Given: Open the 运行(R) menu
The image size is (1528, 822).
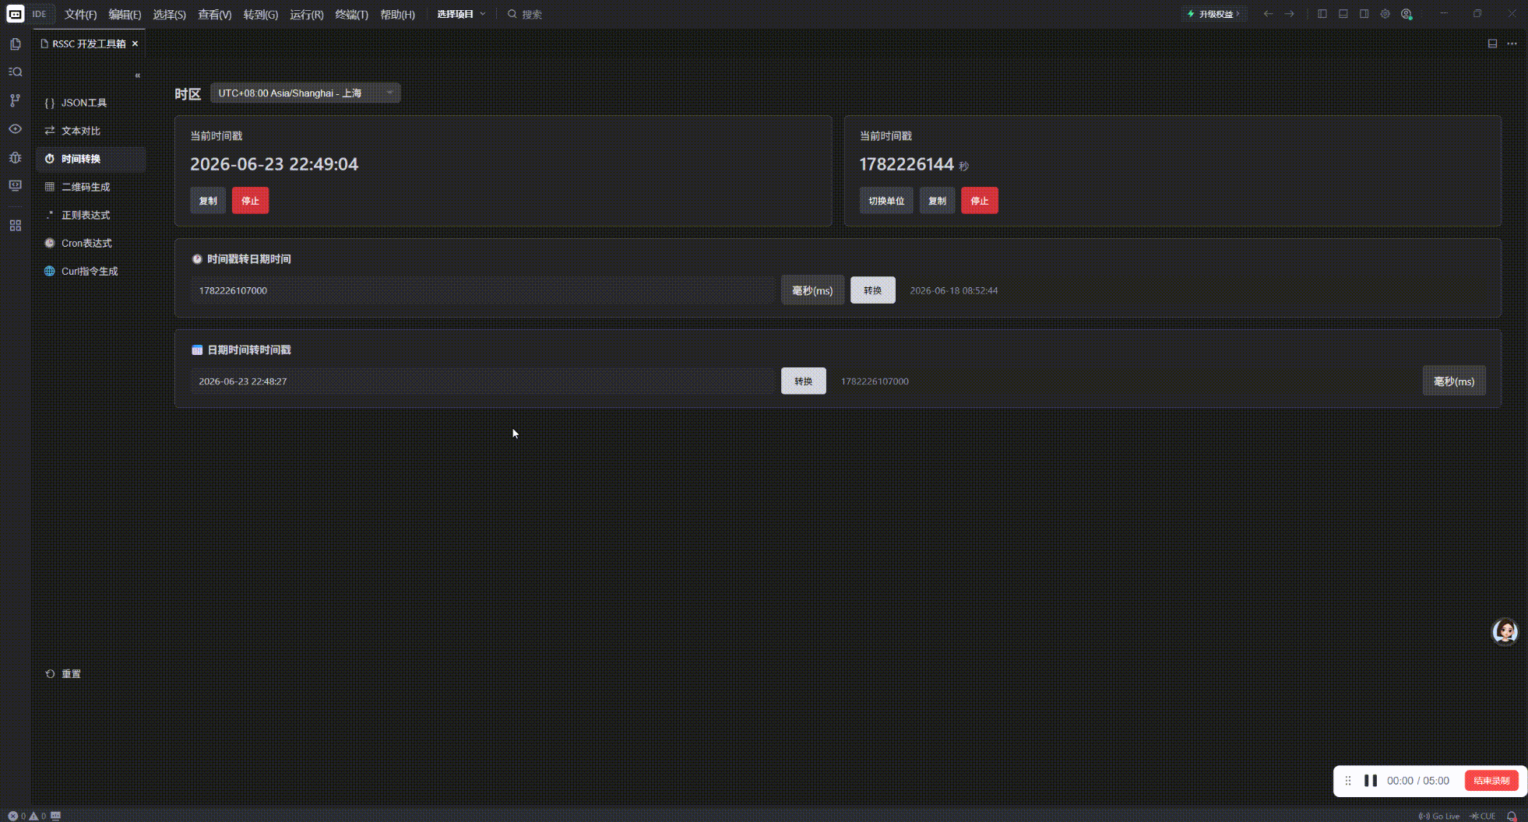Looking at the screenshot, I should pyautogui.click(x=306, y=15).
